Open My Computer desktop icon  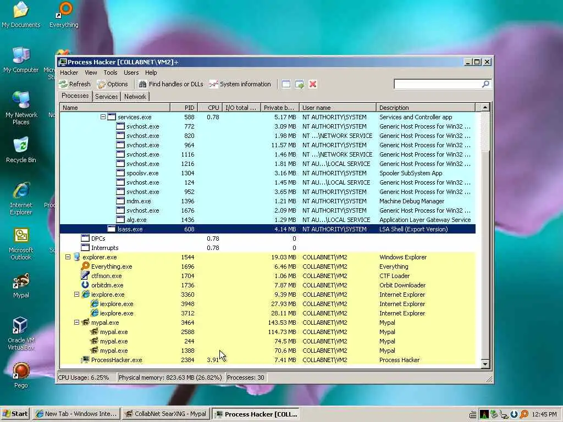click(x=21, y=60)
